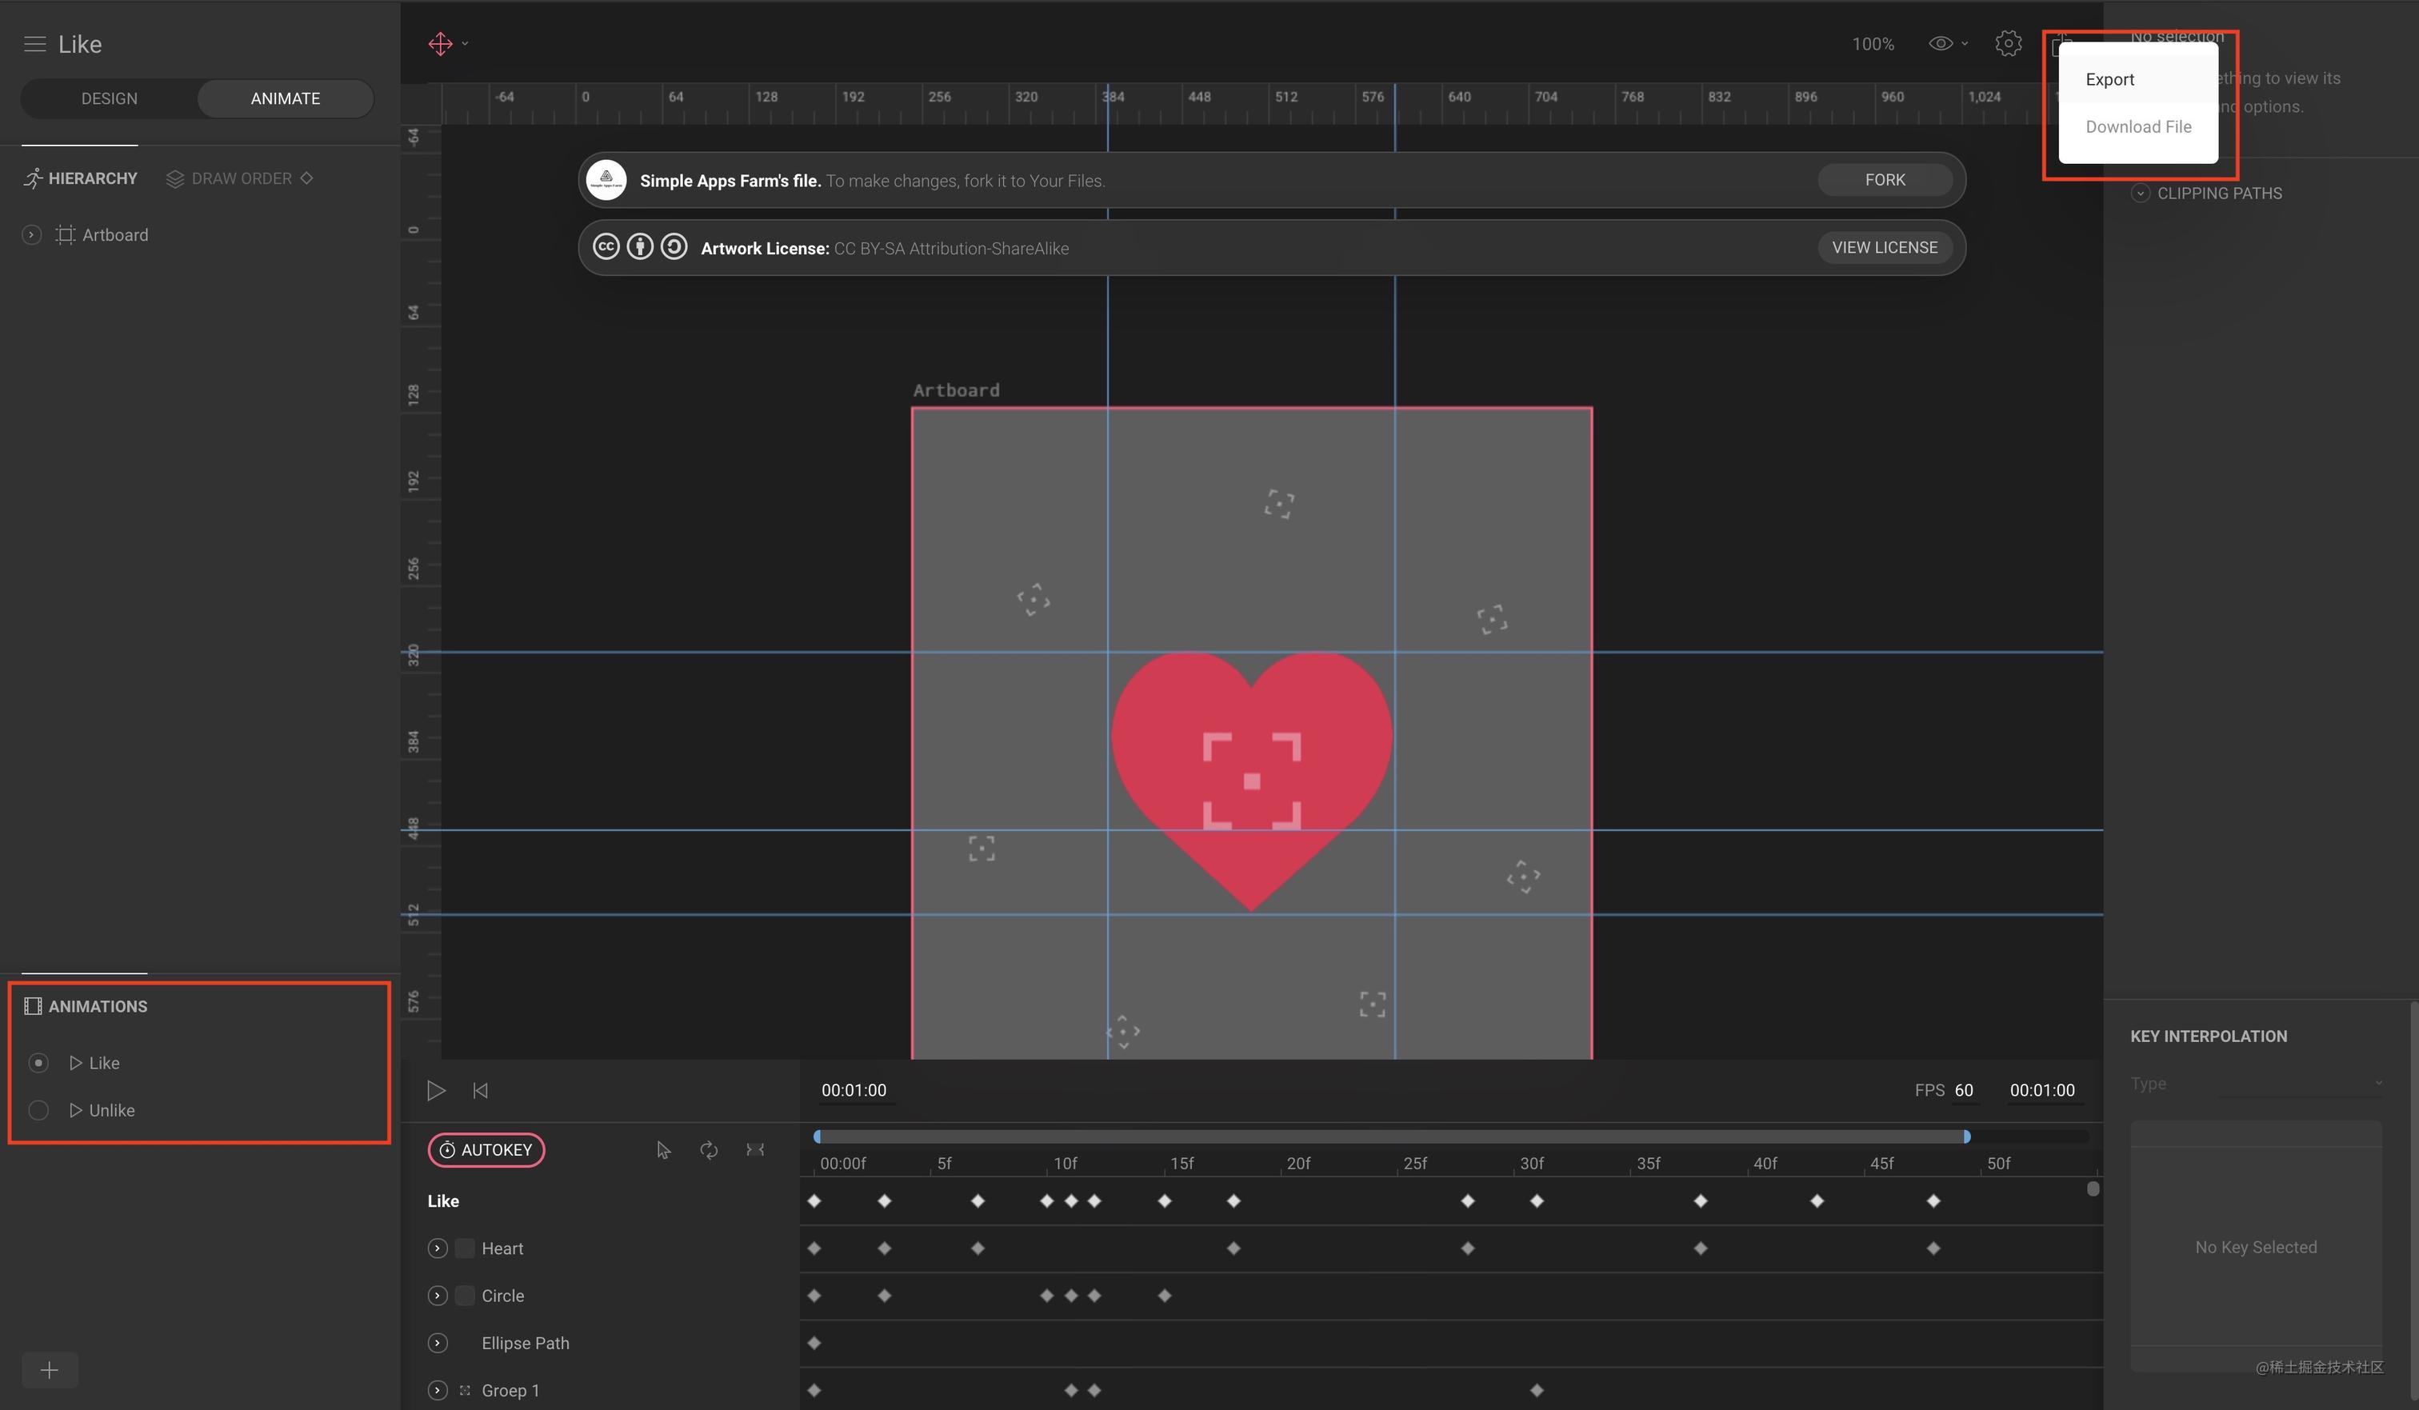This screenshot has height=1410, width=2419.
Task: Click the left handle of the timeline range bar
Action: 817,1136
